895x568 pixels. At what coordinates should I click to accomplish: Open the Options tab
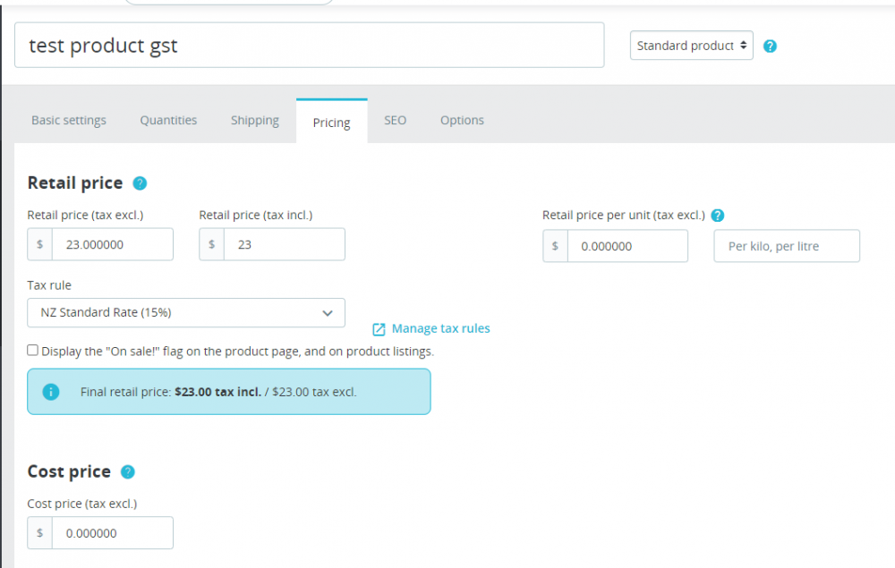click(x=462, y=120)
